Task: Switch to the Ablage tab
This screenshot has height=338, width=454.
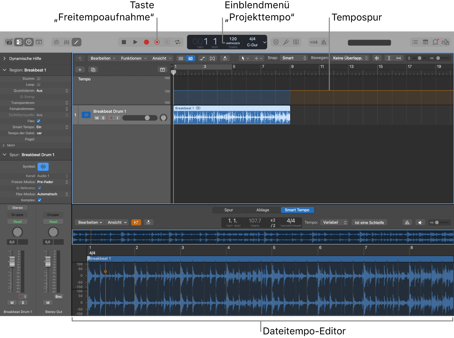Action: point(263,210)
